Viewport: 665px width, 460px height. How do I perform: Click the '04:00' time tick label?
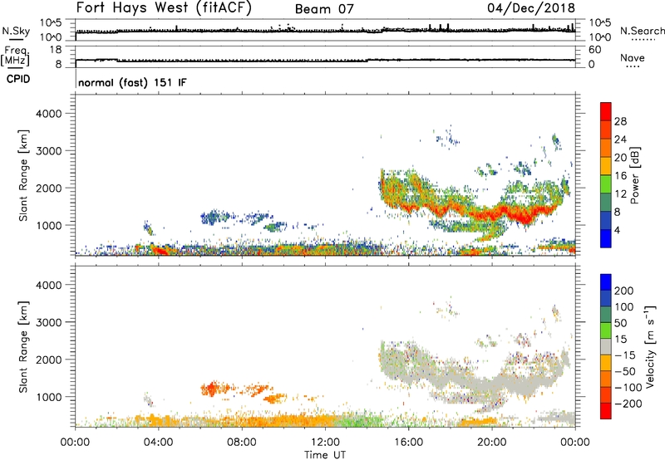click(x=158, y=443)
